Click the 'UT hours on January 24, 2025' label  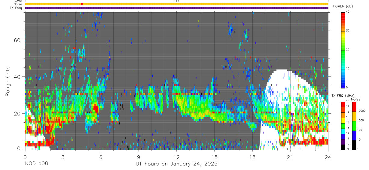(x=176, y=164)
